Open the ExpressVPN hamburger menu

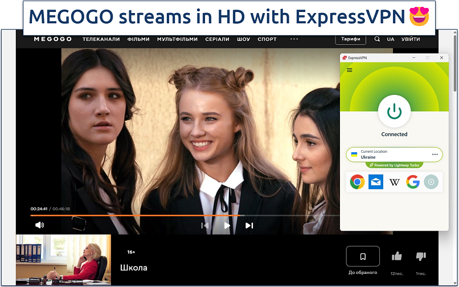coord(350,70)
